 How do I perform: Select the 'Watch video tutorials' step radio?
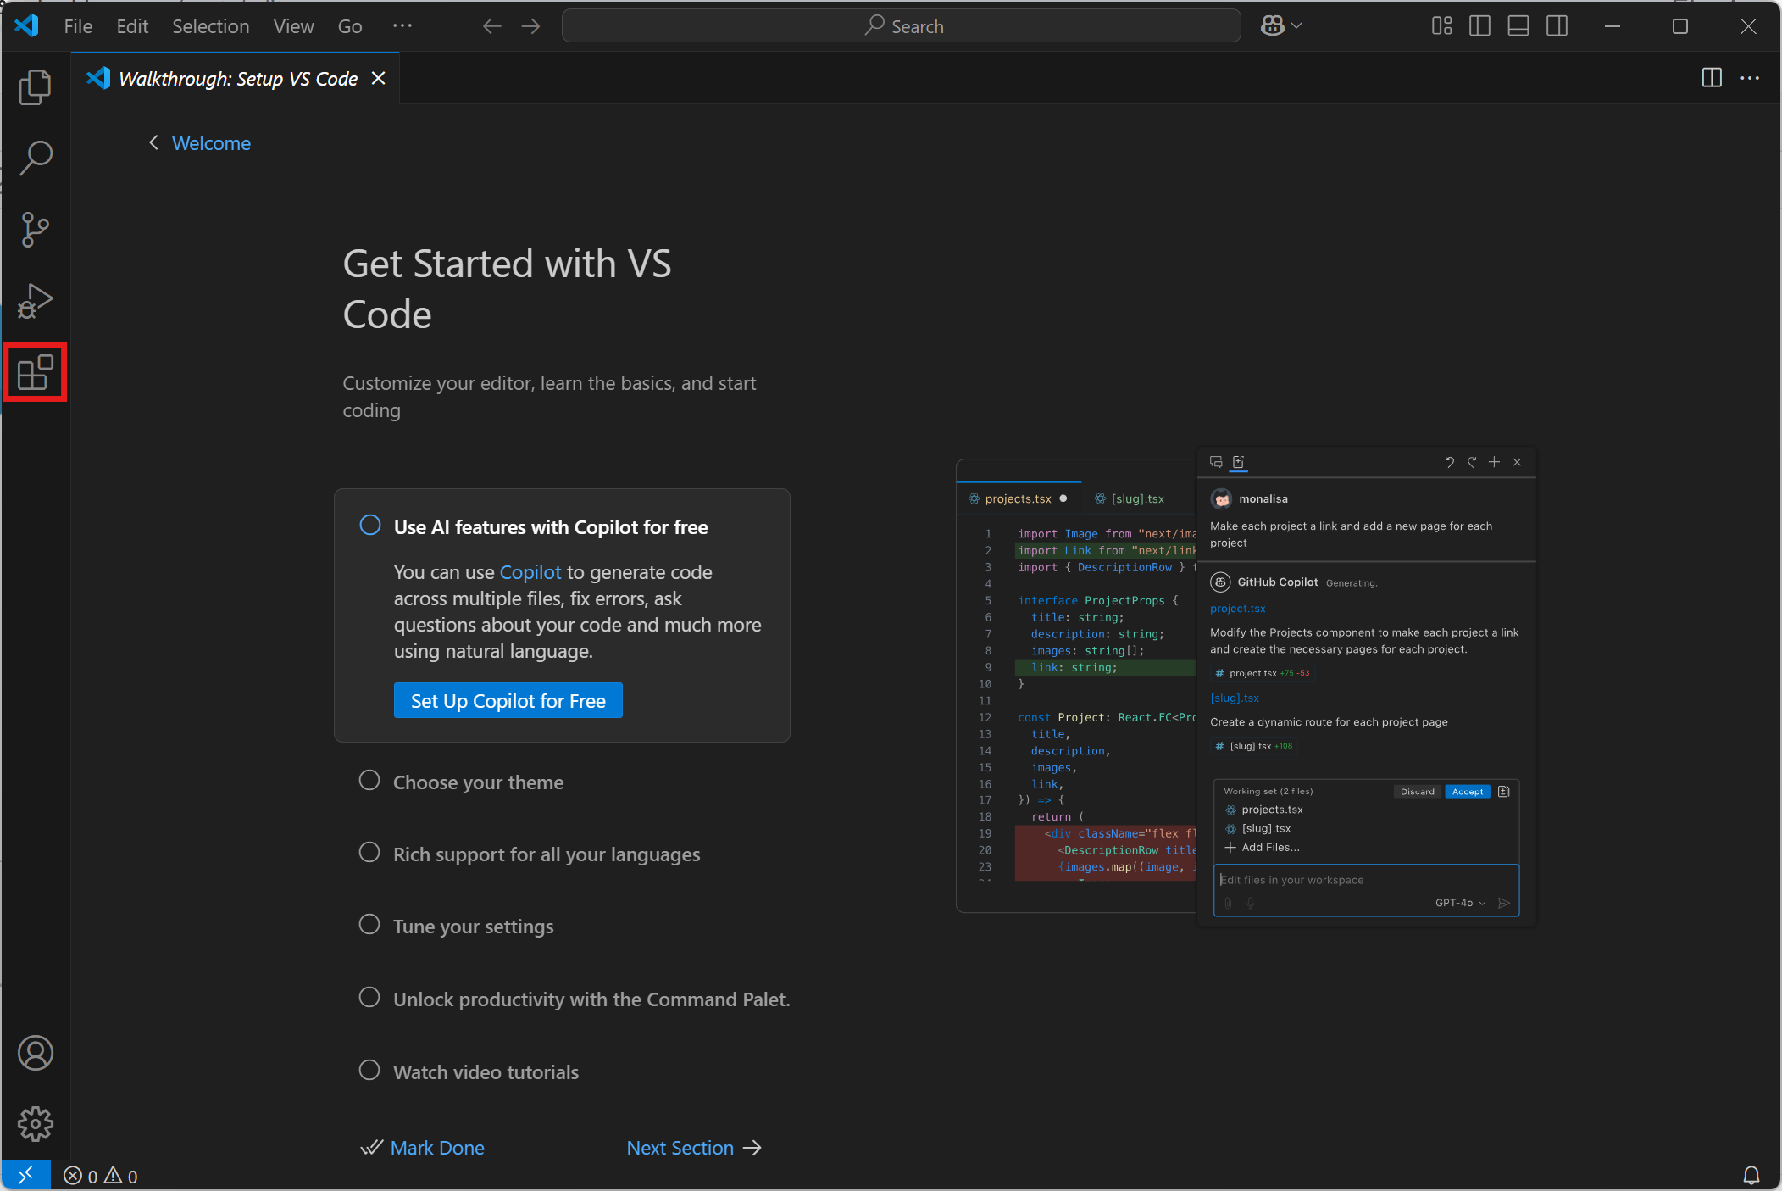tap(369, 1070)
